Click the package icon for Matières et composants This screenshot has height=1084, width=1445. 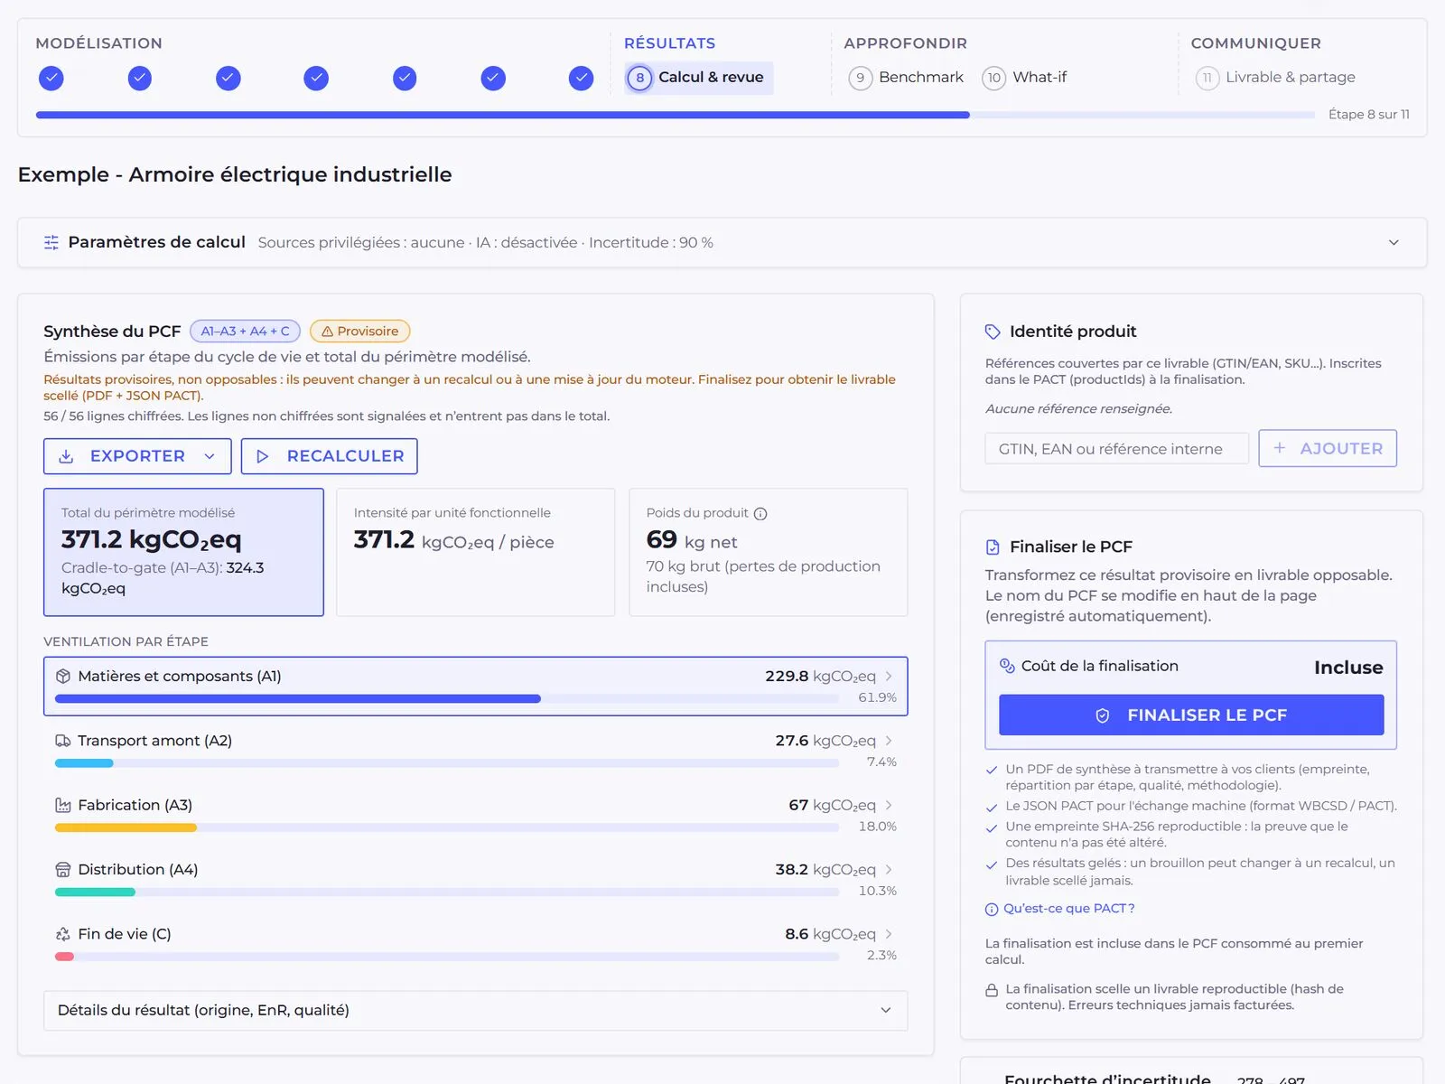coord(63,676)
